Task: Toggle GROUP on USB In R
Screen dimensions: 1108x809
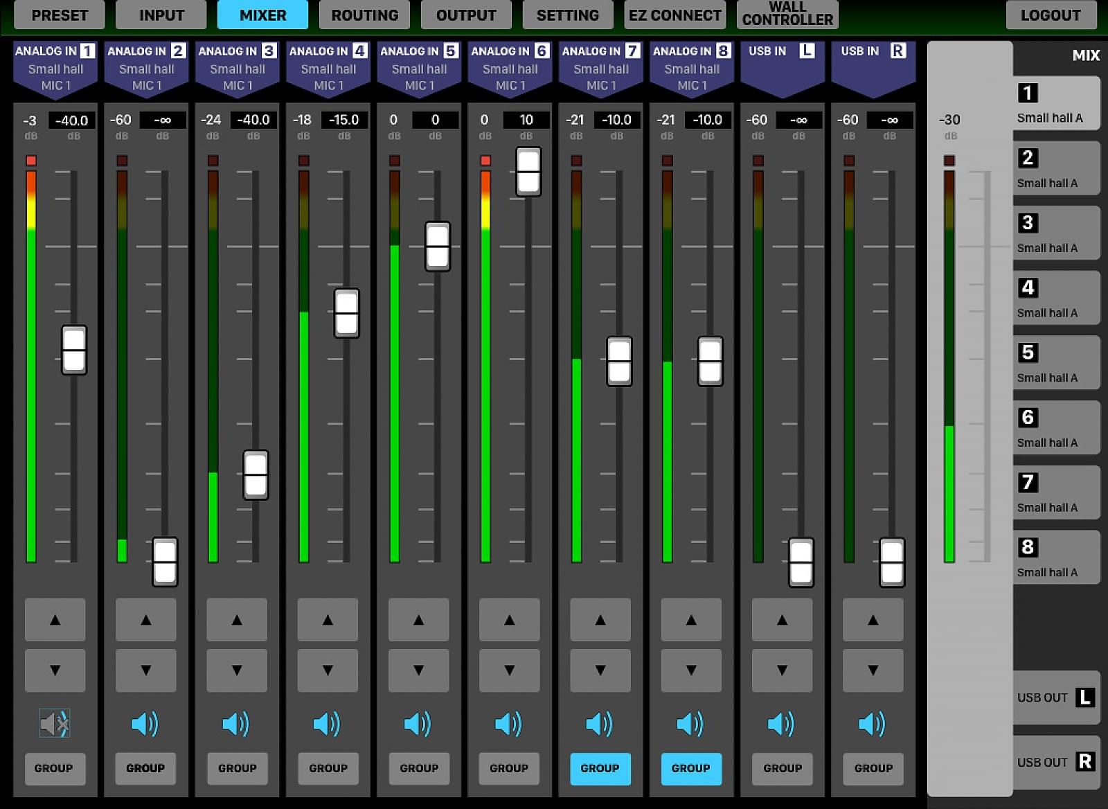Action: (873, 769)
